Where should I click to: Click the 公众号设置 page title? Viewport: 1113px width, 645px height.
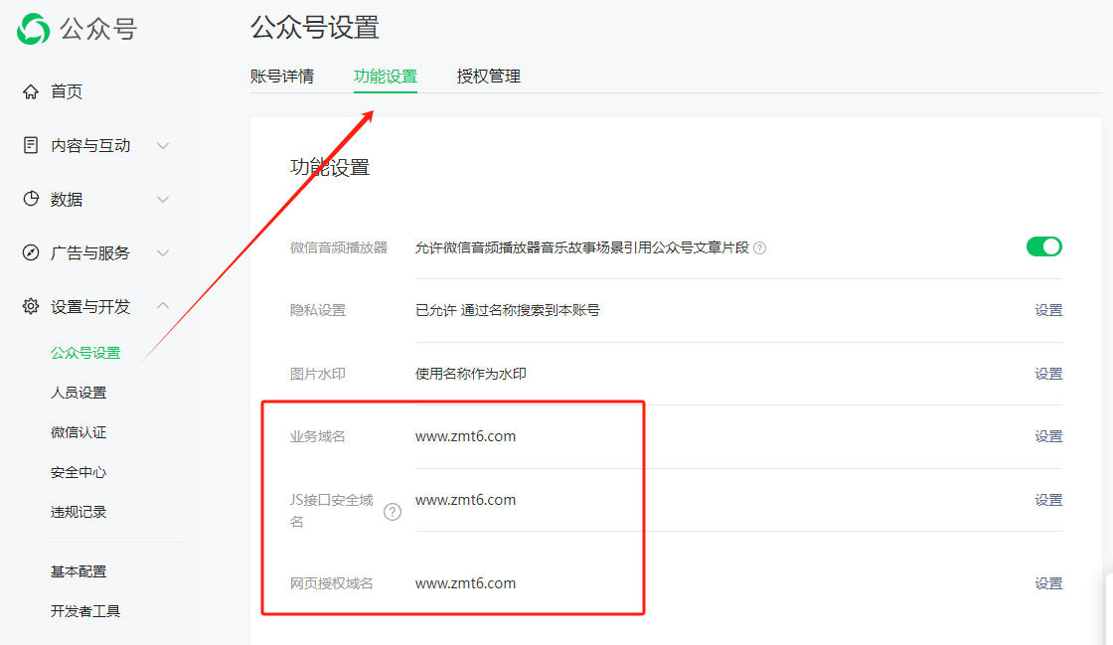[x=314, y=28]
